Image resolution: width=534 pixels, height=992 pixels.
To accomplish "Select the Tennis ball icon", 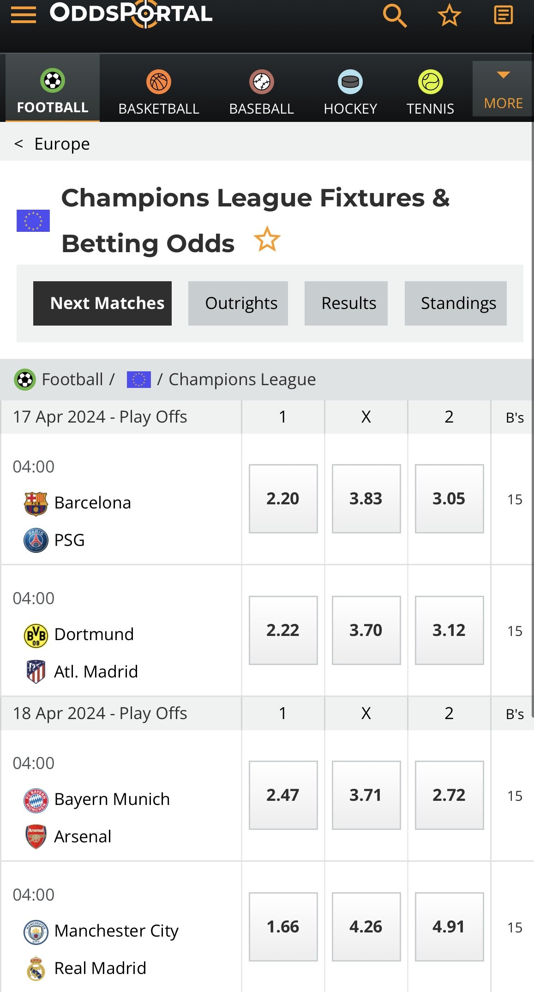I will 430,82.
